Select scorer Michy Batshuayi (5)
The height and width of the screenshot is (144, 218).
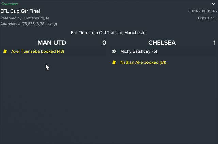(139, 51)
